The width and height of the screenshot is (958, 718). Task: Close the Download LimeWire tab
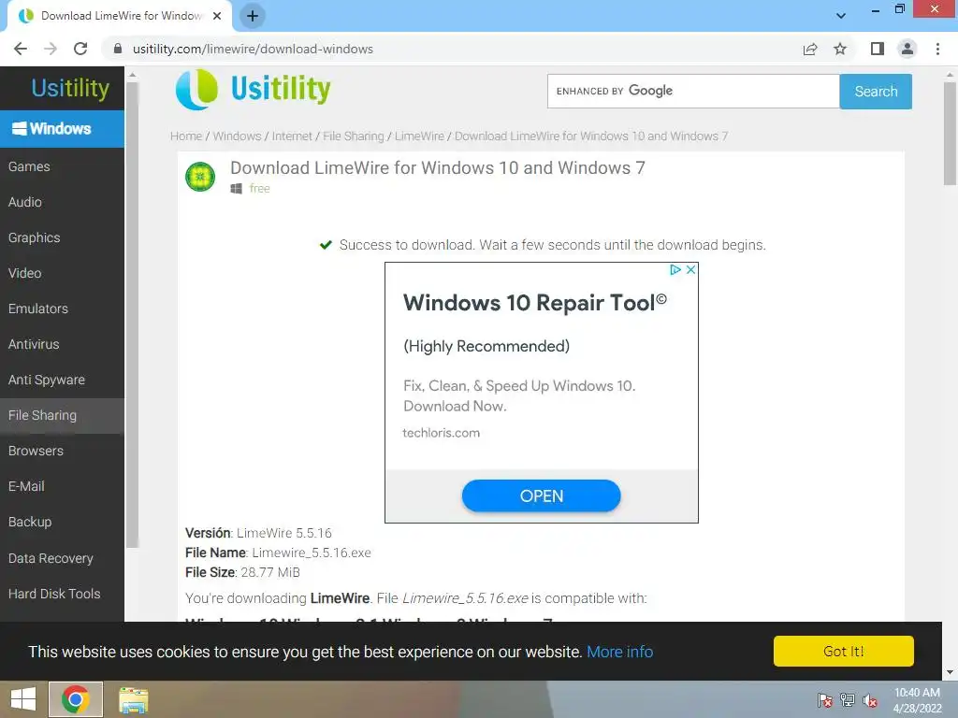tap(217, 16)
